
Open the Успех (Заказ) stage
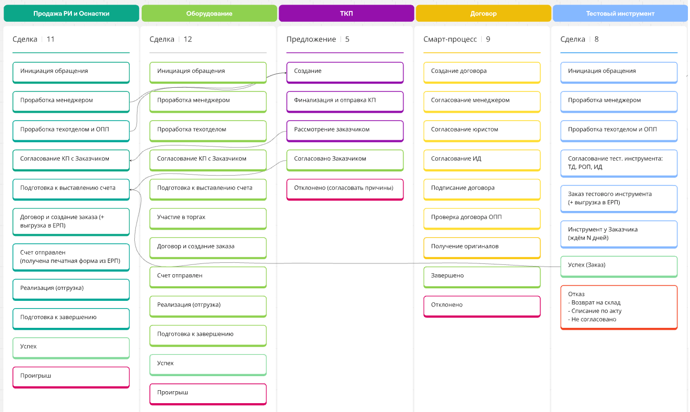619,265
